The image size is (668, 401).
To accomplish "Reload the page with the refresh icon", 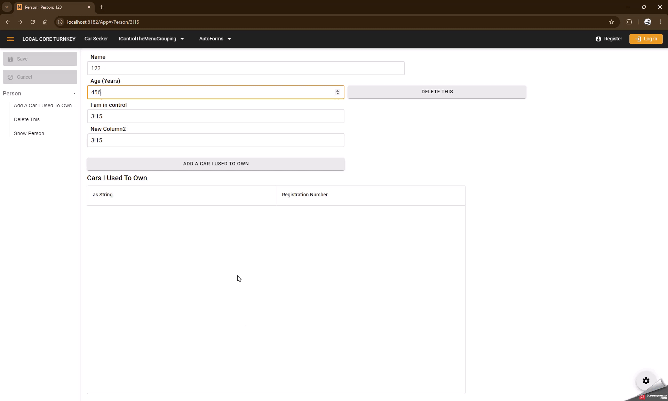I will pos(33,22).
